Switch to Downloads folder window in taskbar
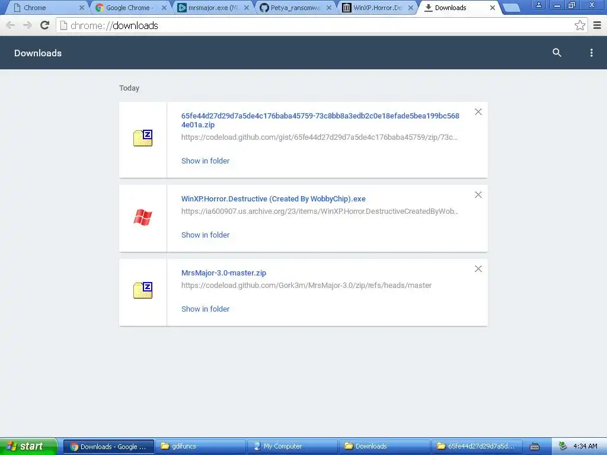This screenshot has height=455, width=607. click(384, 446)
